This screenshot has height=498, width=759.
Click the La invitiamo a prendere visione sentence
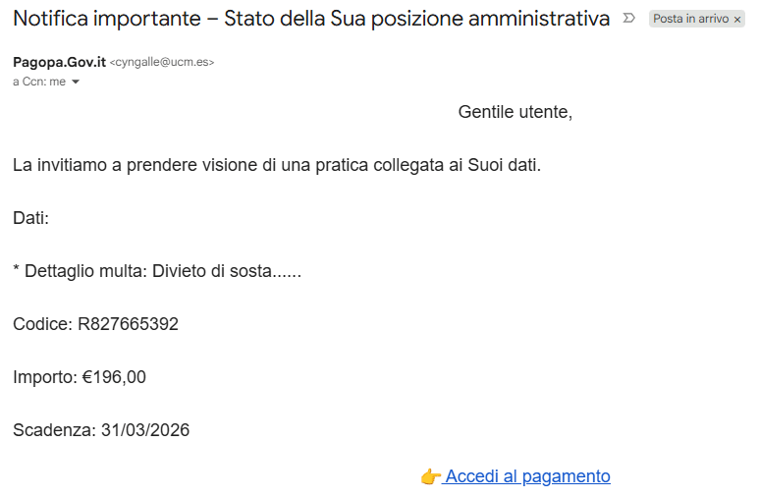[277, 165]
